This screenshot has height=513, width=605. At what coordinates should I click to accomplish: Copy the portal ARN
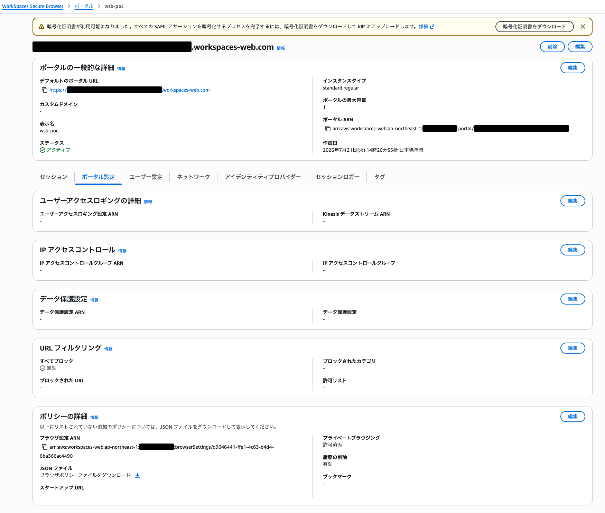pyautogui.click(x=328, y=129)
